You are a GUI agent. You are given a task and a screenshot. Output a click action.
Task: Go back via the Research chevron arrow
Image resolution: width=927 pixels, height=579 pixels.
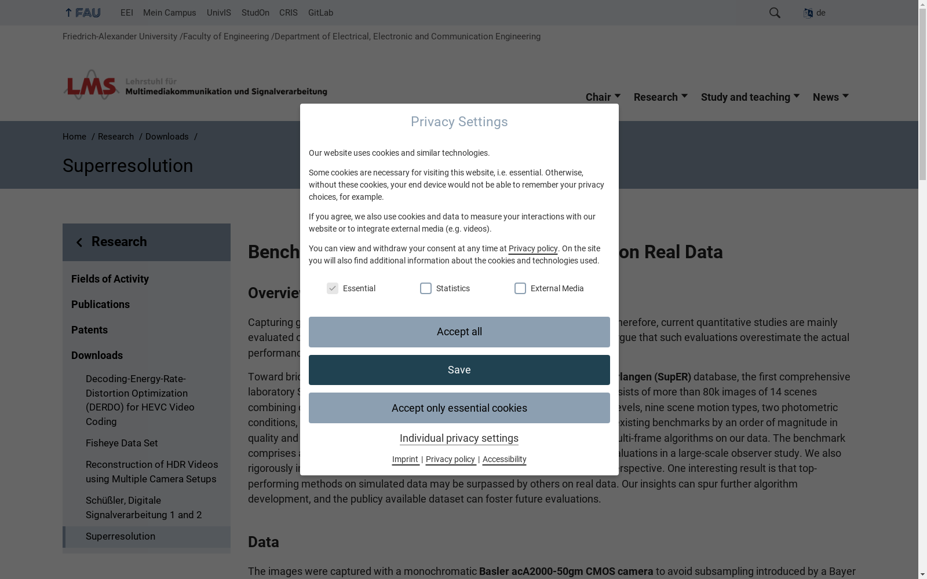pos(79,243)
